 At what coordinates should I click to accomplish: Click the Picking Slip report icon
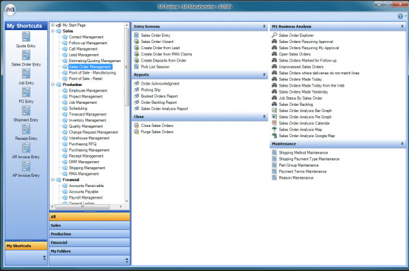pos(136,89)
